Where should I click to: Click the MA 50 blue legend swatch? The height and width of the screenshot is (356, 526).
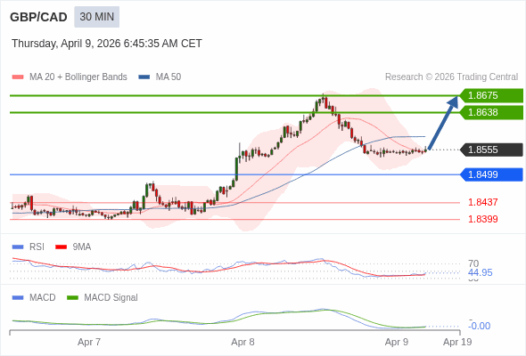coord(144,77)
